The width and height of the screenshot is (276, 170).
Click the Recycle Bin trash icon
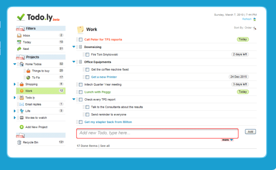click(x=19, y=142)
